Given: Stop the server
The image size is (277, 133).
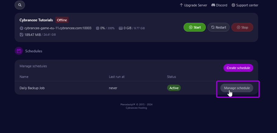Looking at the screenshot, I should coord(242,27).
